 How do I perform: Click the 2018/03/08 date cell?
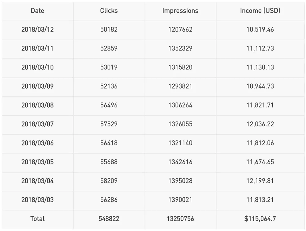(x=37, y=105)
